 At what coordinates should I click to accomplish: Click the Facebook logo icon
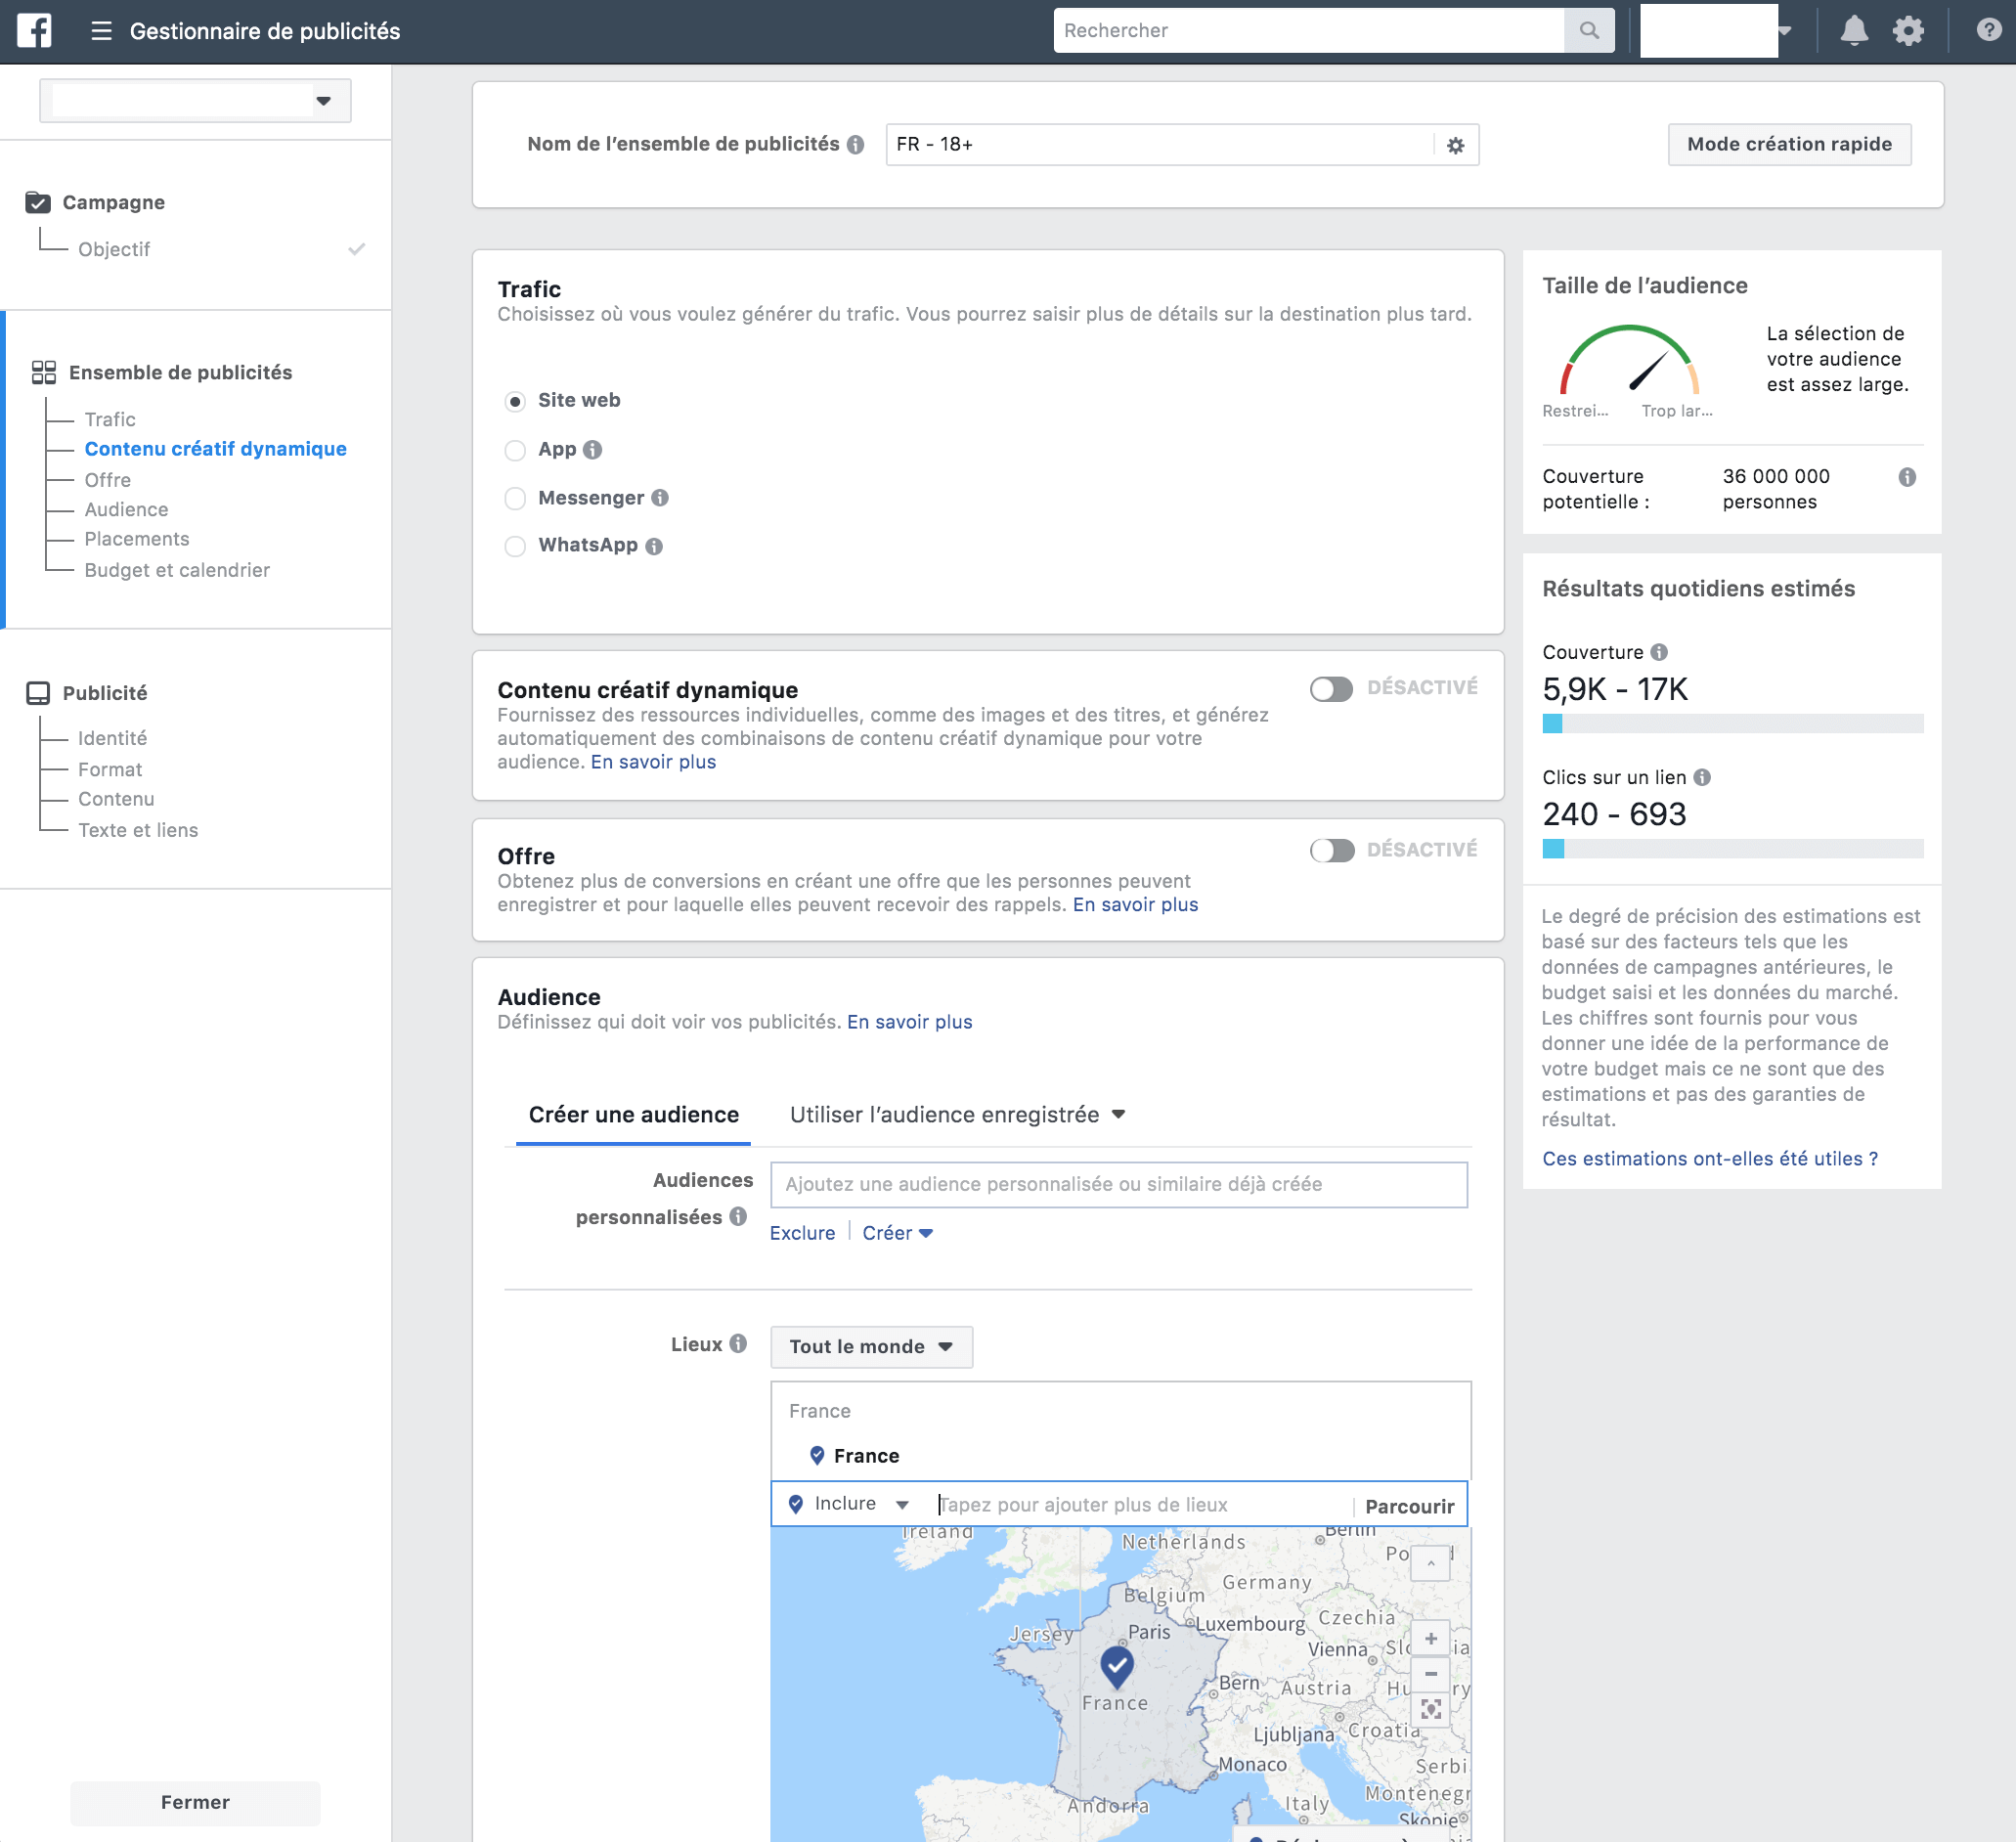point(34,30)
